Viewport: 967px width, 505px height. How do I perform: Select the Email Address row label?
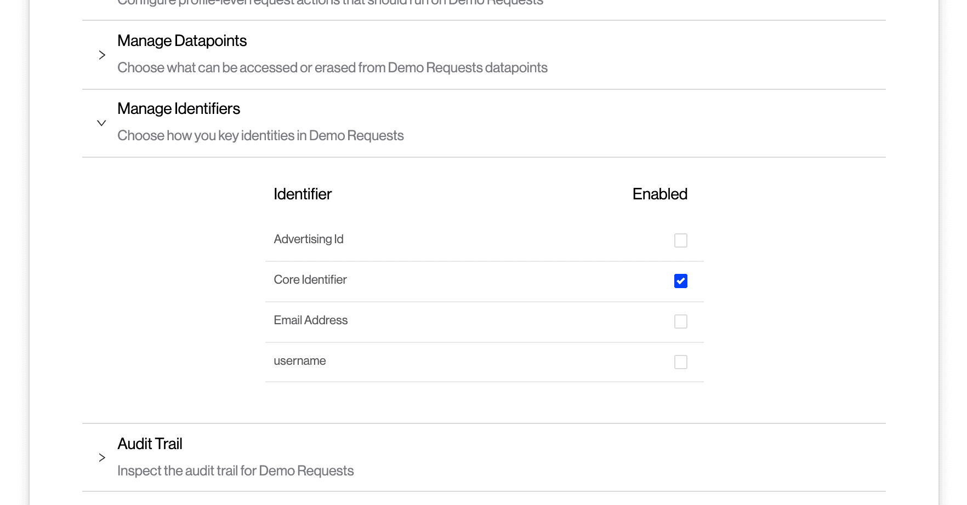click(311, 320)
